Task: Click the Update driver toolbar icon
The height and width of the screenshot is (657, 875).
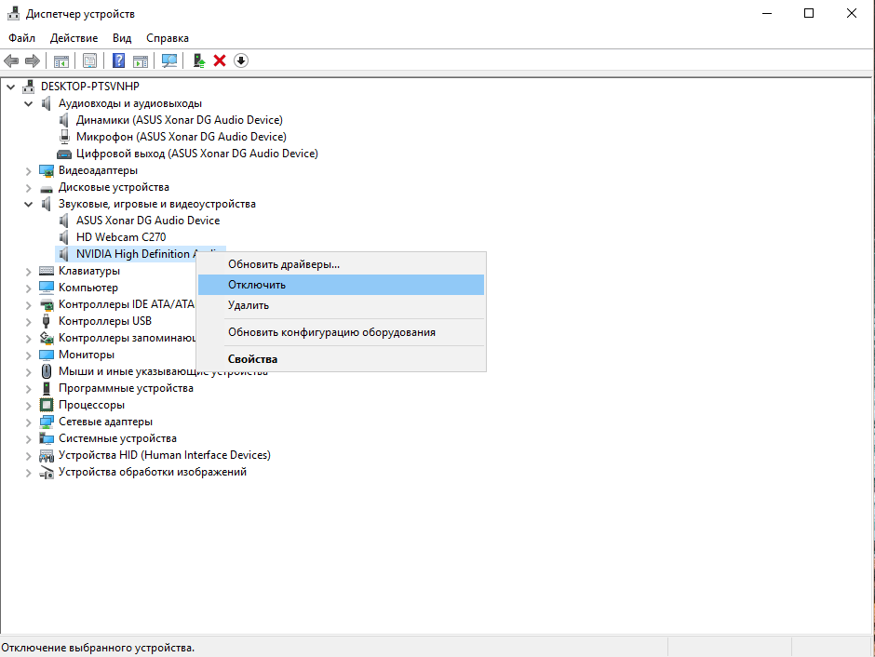Action: pyautogui.click(x=199, y=60)
